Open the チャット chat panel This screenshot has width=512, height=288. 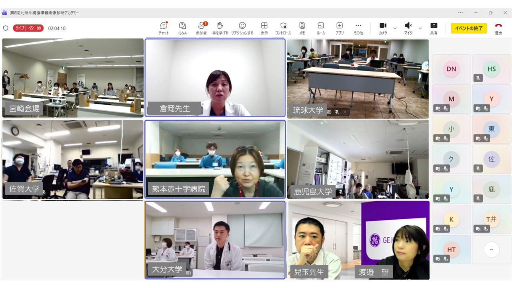tap(164, 28)
